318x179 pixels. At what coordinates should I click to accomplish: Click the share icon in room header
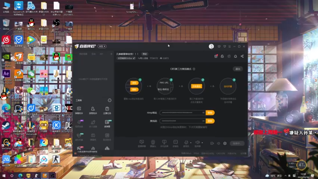pyautogui.click(x=242, y=56)
